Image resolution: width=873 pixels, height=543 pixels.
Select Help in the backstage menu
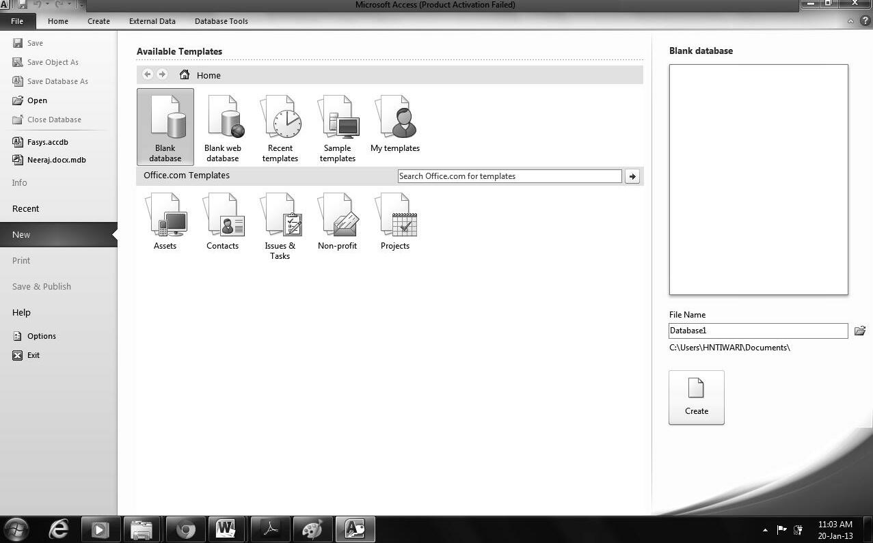point(21,312)
